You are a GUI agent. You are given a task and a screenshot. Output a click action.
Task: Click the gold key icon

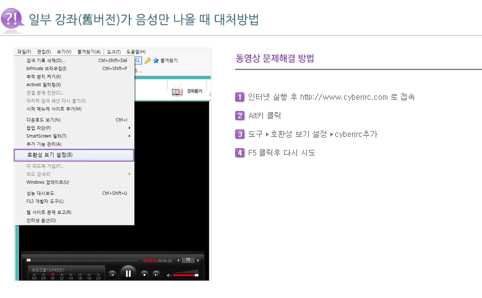tap(147, 61)
